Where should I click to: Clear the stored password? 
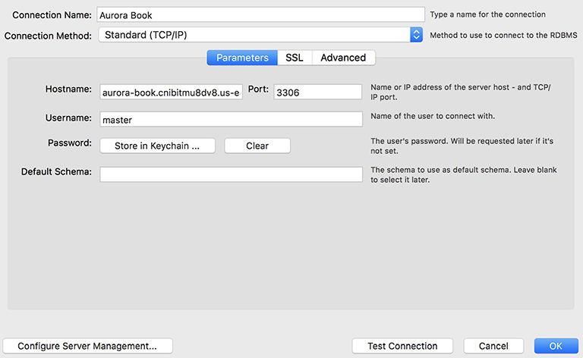pyautogui.click(x=257, y=146)
